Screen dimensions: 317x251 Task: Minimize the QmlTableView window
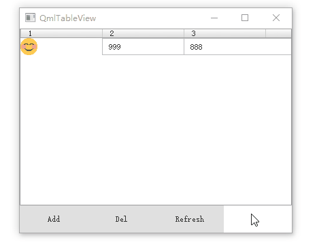214,18
